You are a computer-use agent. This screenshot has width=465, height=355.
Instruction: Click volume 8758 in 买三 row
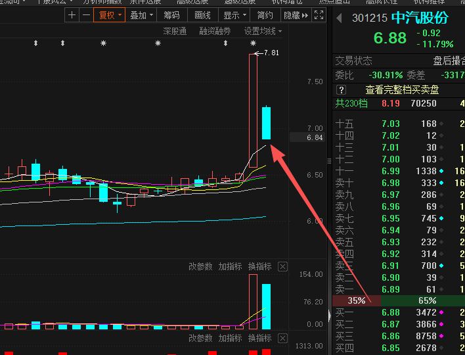426,336
